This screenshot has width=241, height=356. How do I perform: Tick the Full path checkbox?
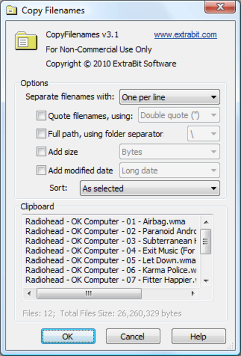(41, 133)
